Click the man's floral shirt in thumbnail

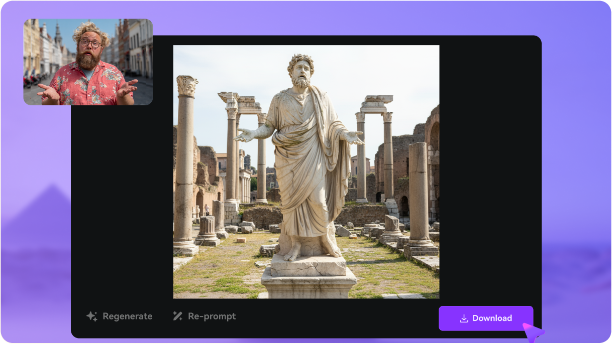point(88,85)
